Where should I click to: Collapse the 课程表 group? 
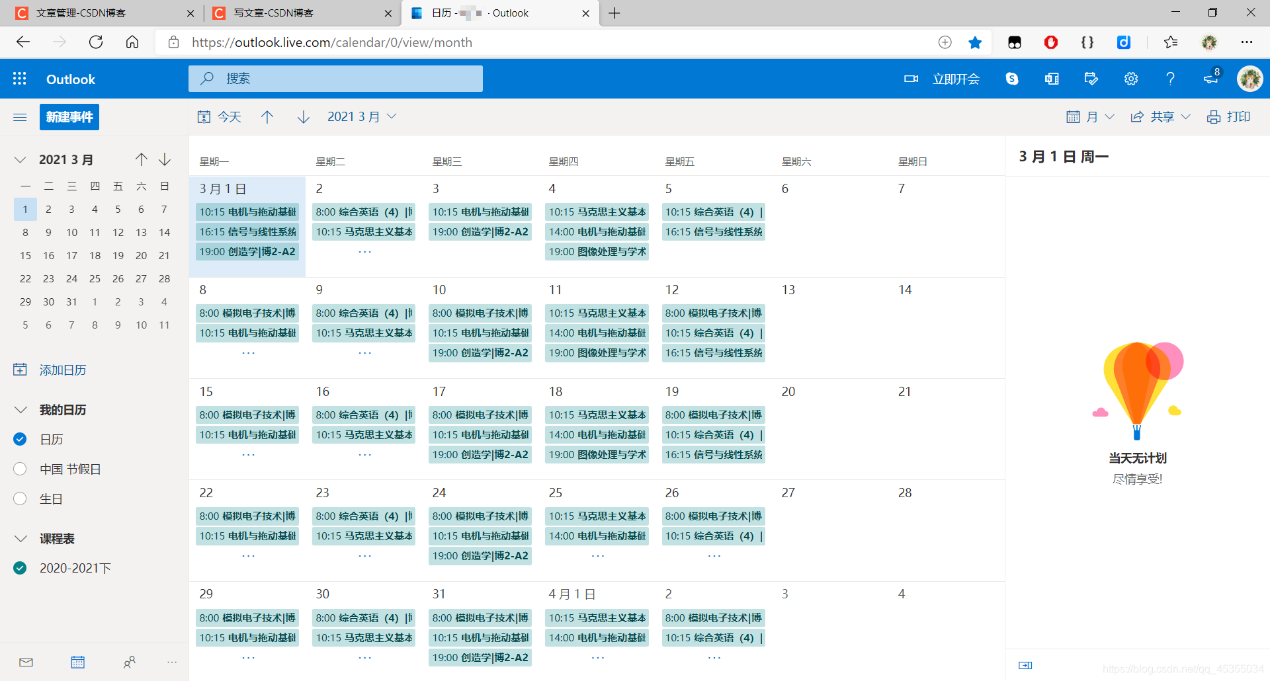[x=21, y=539]
